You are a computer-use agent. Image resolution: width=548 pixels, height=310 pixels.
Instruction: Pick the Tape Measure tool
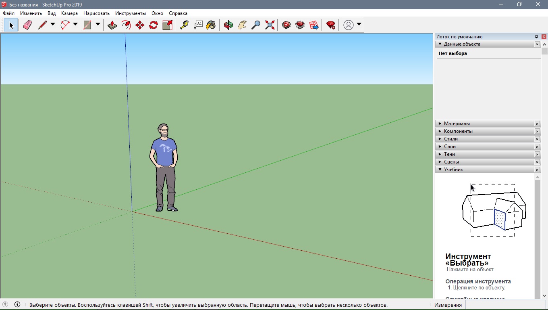point(184,25)
